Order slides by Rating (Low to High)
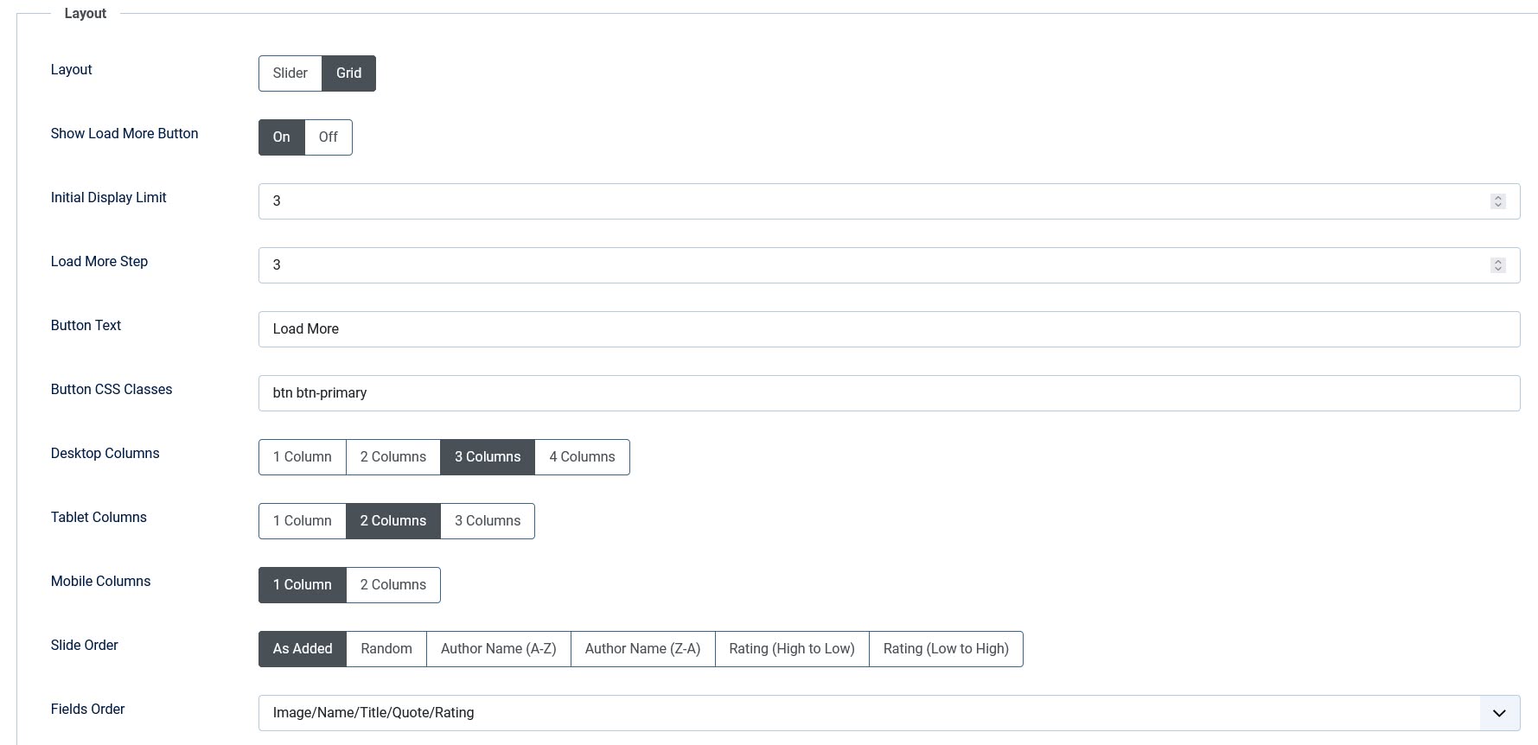The image size is (1538, 745). click(x=945, y=649)
